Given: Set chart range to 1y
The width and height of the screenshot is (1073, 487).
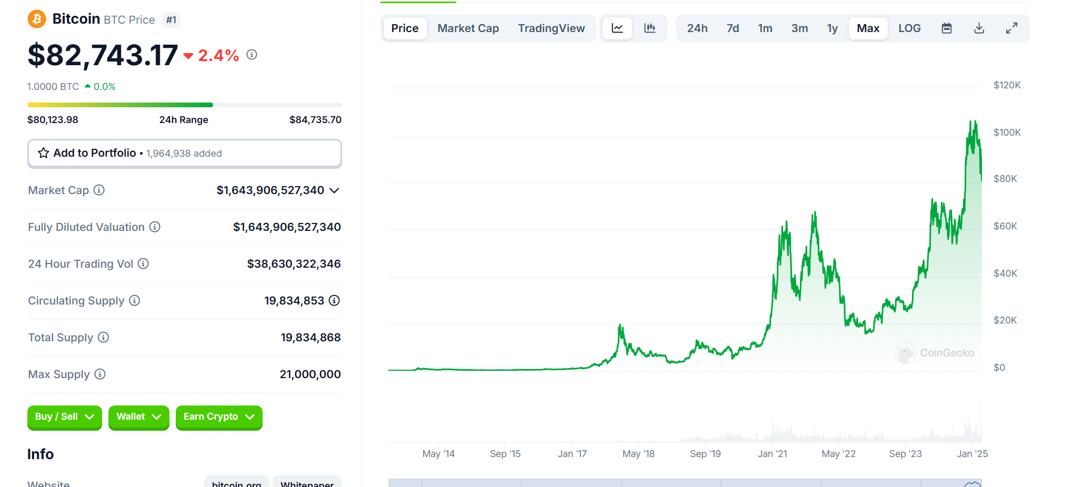Looking at the screenshot, I should pos(832,28).
